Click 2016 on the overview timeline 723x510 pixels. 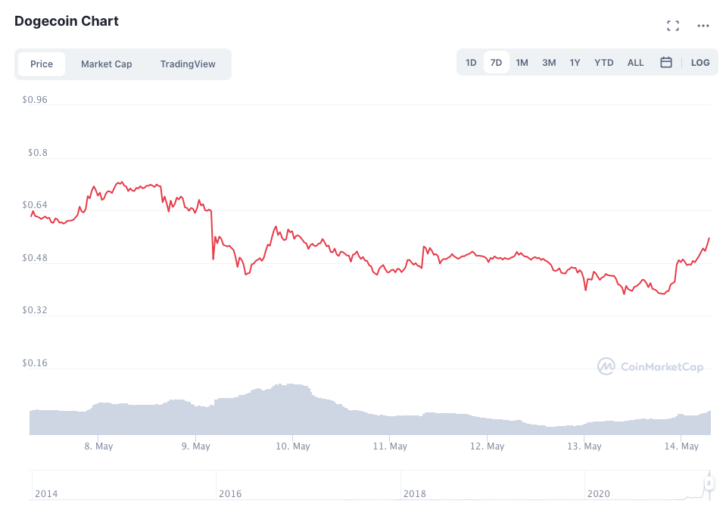tap(230, 493)
